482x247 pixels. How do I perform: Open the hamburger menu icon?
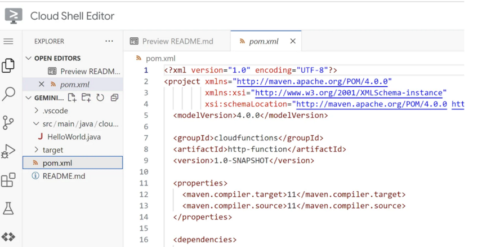(8, 41)
